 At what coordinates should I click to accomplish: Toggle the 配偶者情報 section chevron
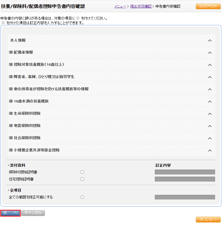click(x=210, y=53)
